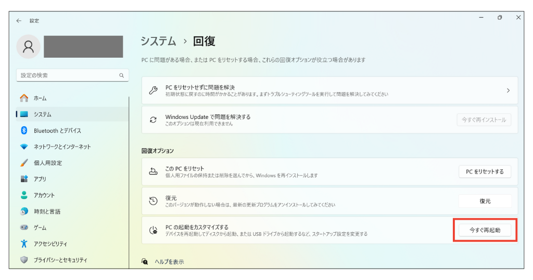The width and height of the screenshot is (533, 280).
Task: Close the Settings window
Action: [x=518, y=17]
